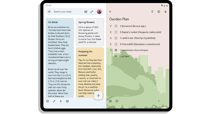Create a new checklist note

(x=47, y=101)
